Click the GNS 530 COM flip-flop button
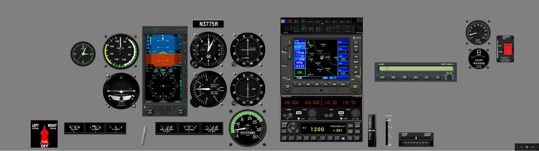 (x=289, y=42)
